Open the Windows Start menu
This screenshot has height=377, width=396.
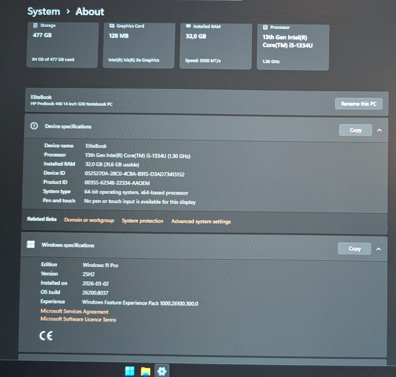(130, 371)
